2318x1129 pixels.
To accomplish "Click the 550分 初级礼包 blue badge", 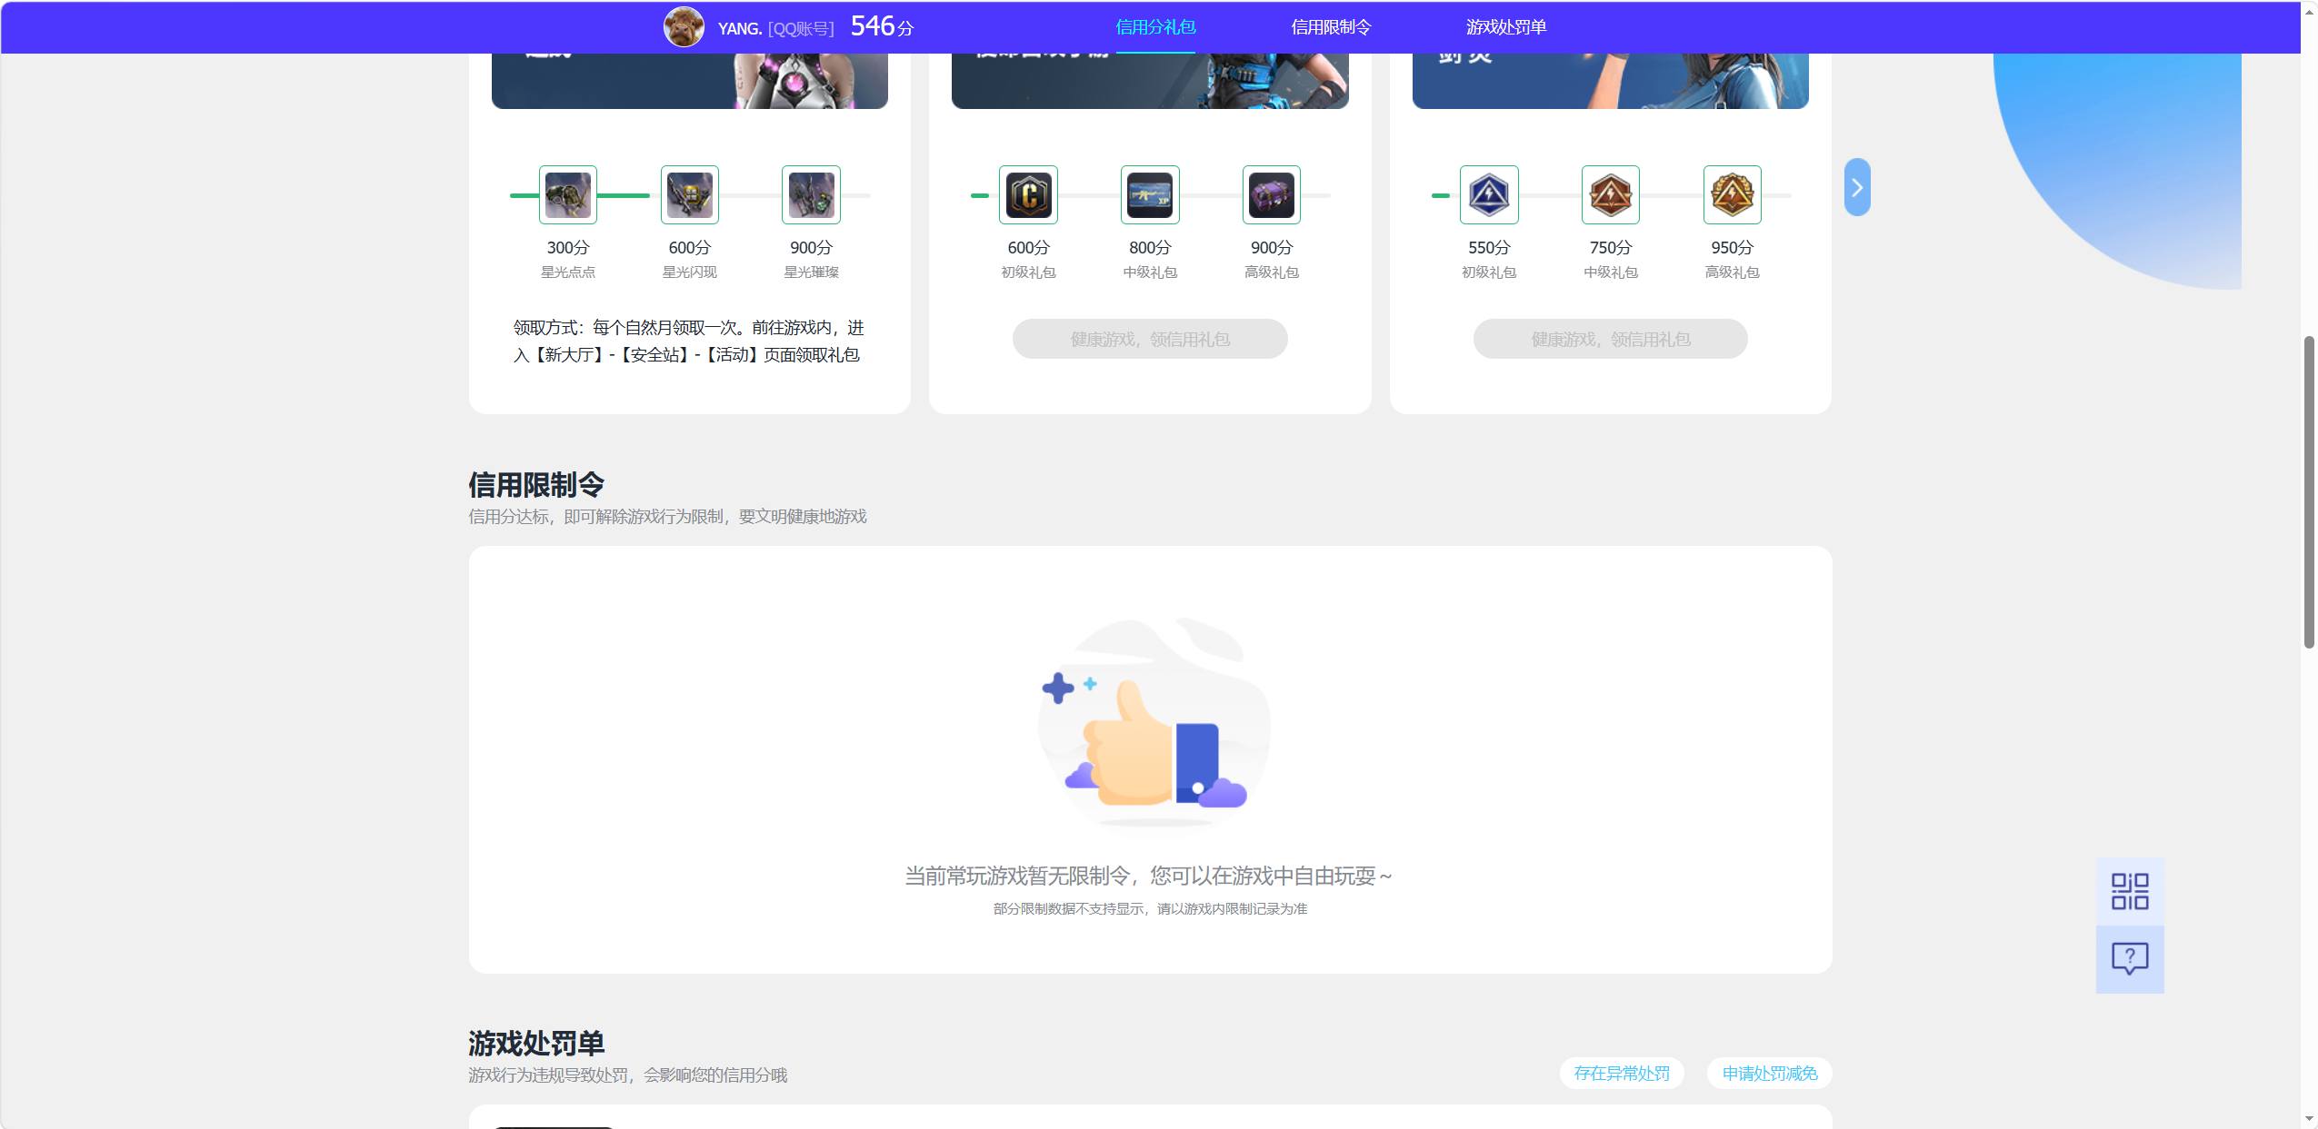I will click(x=1489, y=194).
